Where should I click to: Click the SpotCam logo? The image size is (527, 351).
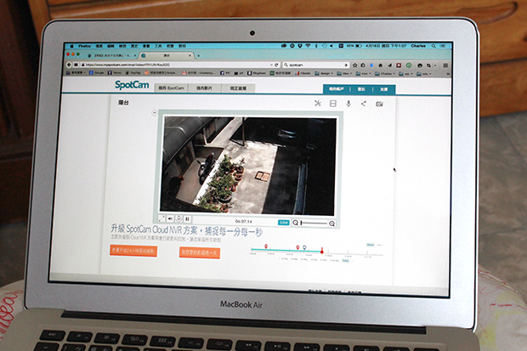tap(132, 85)
